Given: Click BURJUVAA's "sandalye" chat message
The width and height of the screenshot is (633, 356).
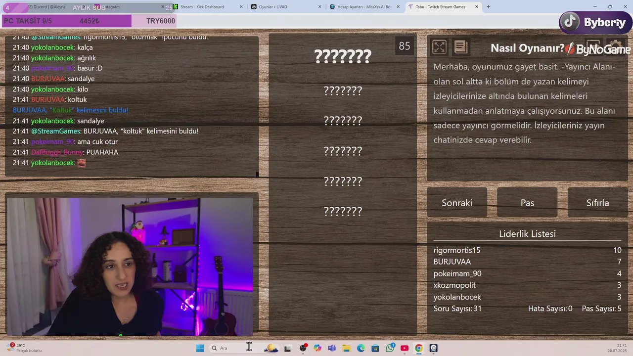Looking at the screenshot, I should [54, 79].
